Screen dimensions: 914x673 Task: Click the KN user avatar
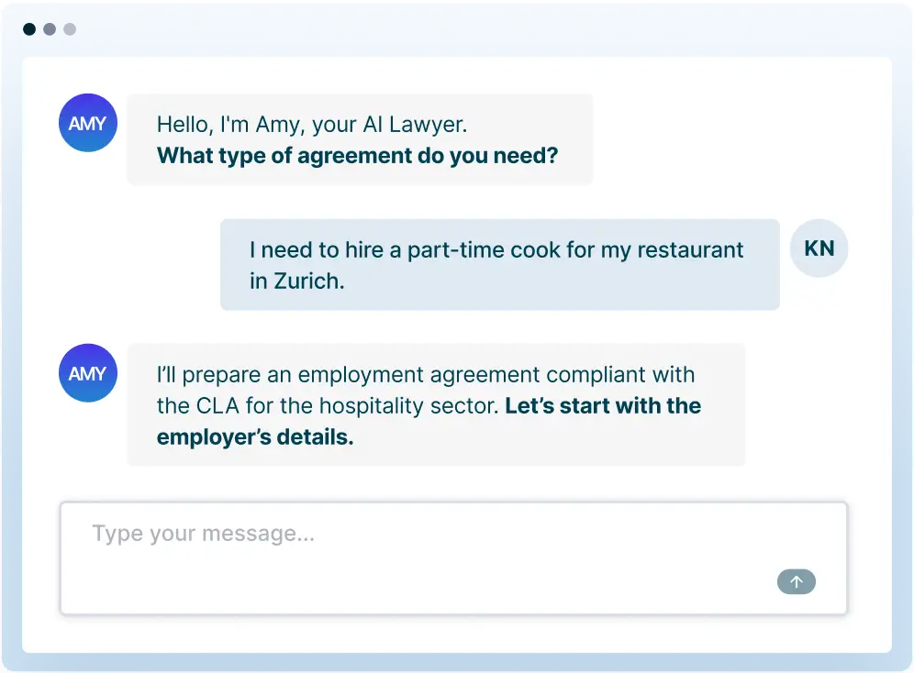point(819,248)
